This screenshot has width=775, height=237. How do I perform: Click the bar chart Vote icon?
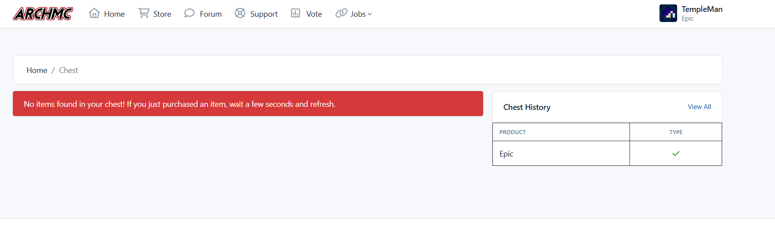[x=295, y=13]
